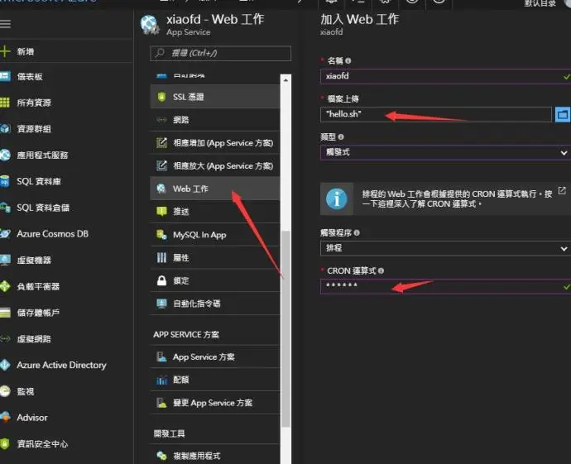
Task: Click the 檔案上傳 field showing hello.sh
Action: click(x=436, y=114)
